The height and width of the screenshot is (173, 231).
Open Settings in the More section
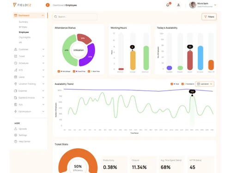click(x=23, y=135)
